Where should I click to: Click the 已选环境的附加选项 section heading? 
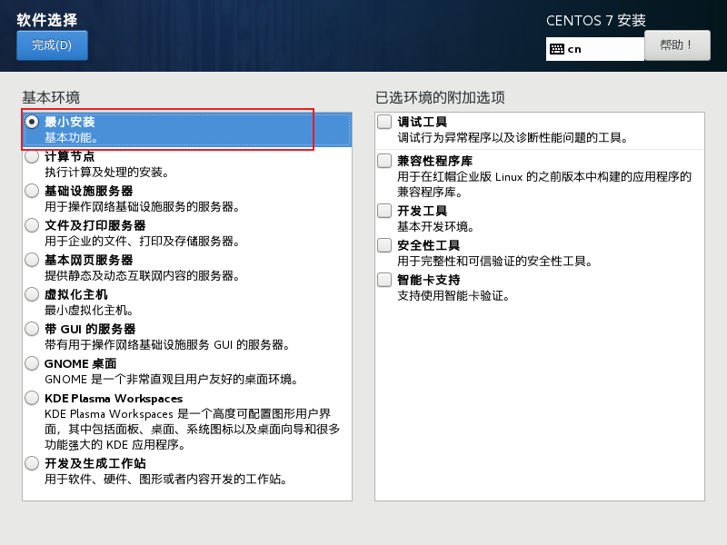[x=440, y=98]
